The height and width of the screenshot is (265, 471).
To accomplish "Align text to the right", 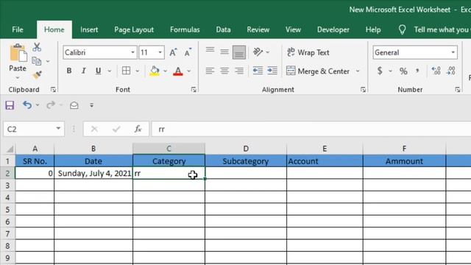I will tap(239, 71).
